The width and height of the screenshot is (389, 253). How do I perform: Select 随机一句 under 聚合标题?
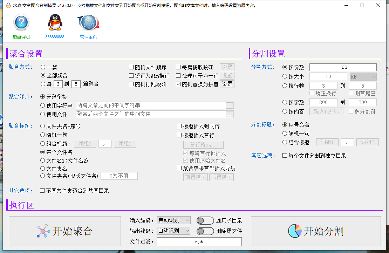(x=43, y=135)
